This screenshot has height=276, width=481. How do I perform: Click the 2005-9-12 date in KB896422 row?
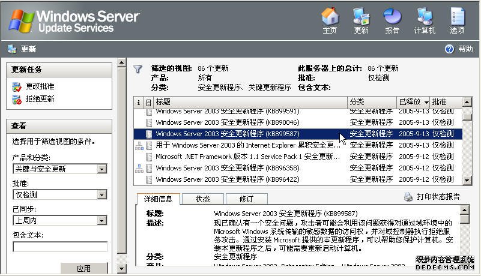pyautogui.click(x=414, y=179)
